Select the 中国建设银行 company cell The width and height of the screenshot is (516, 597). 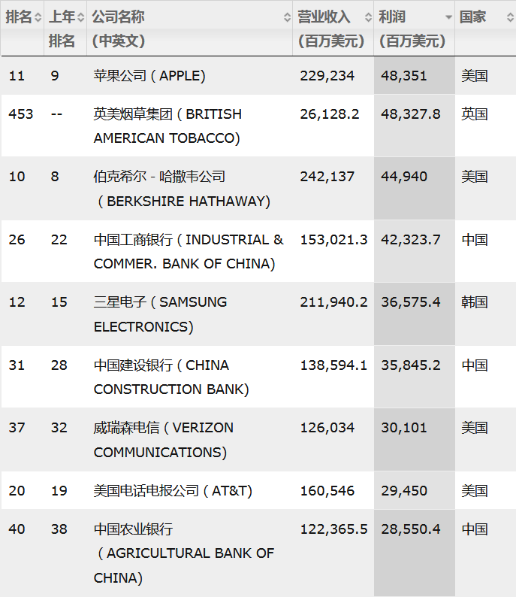click(x=171, y=377)
